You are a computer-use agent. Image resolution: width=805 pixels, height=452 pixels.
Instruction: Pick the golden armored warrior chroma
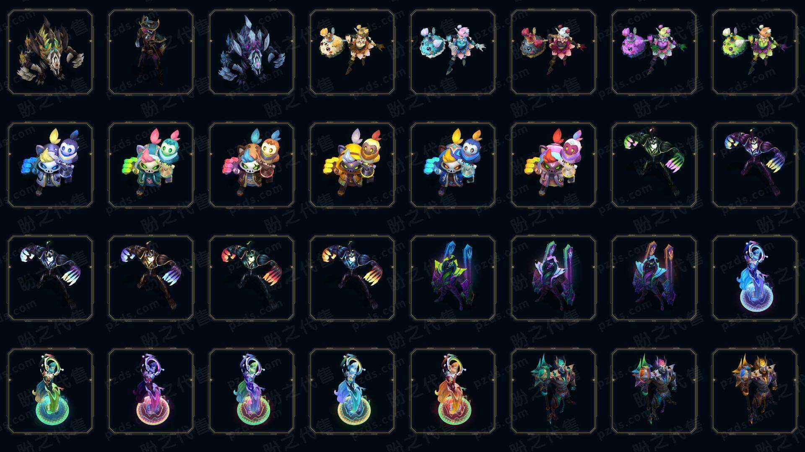(755, 391)
